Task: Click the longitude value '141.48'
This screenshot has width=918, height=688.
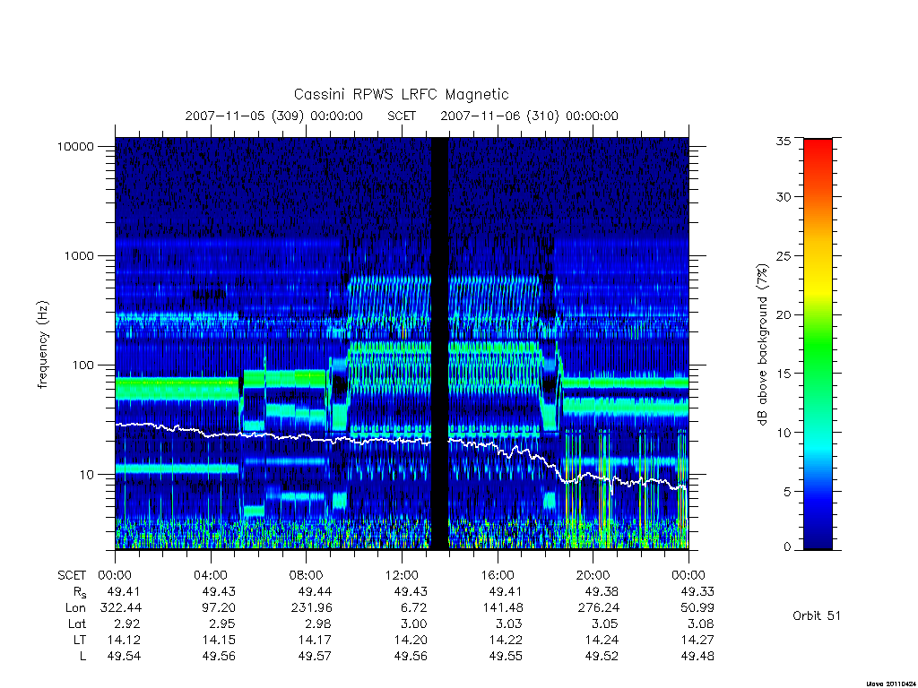Action: coord(503,608)
